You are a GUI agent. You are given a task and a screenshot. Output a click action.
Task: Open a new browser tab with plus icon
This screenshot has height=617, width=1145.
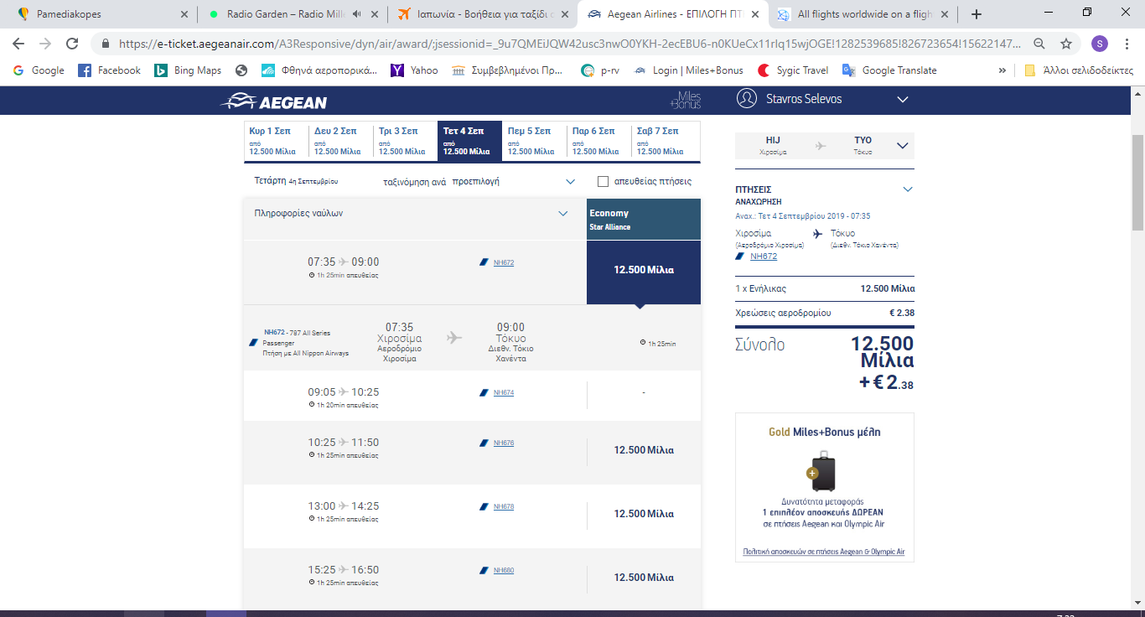[976, 14]
